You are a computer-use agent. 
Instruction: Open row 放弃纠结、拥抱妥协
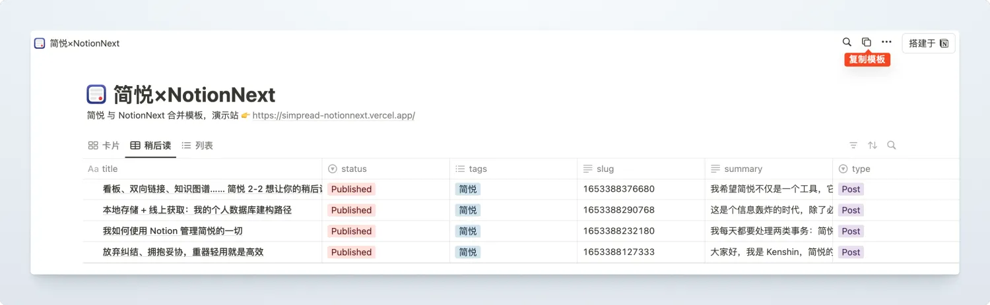183,252
